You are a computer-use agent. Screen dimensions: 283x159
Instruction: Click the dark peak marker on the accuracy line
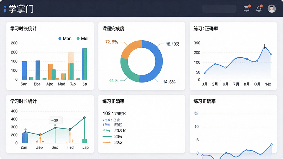(265, 47)
